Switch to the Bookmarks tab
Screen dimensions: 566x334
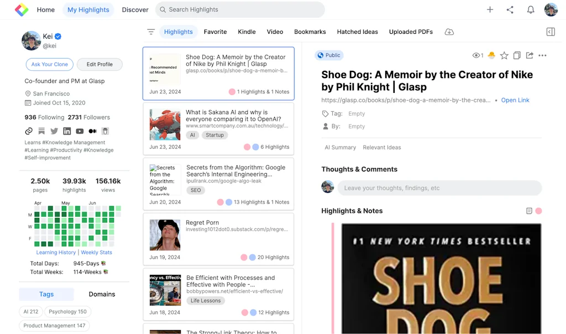[310, 32]
